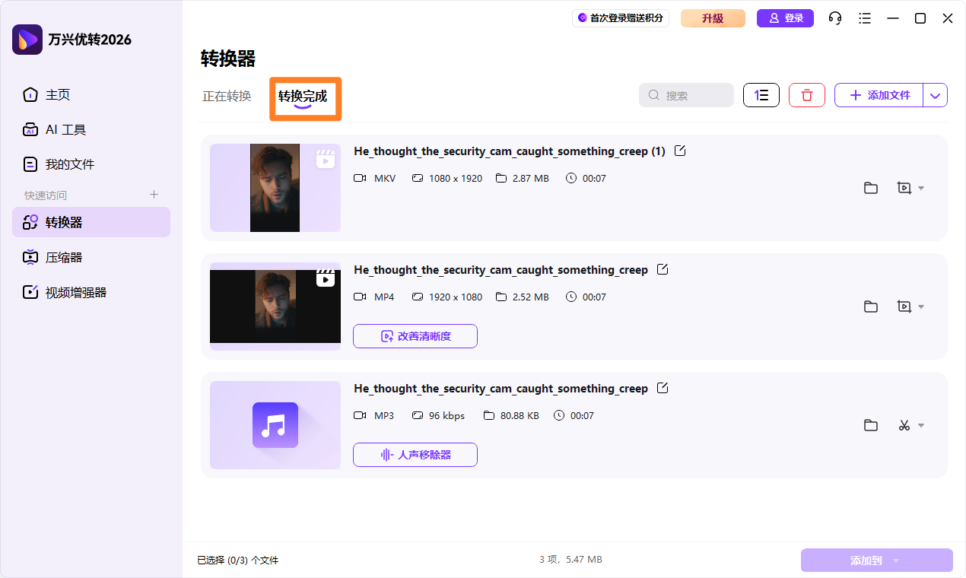966x578 pixels.
Task: Switch to the 正在转换 tab
Action: coord(227,96)
